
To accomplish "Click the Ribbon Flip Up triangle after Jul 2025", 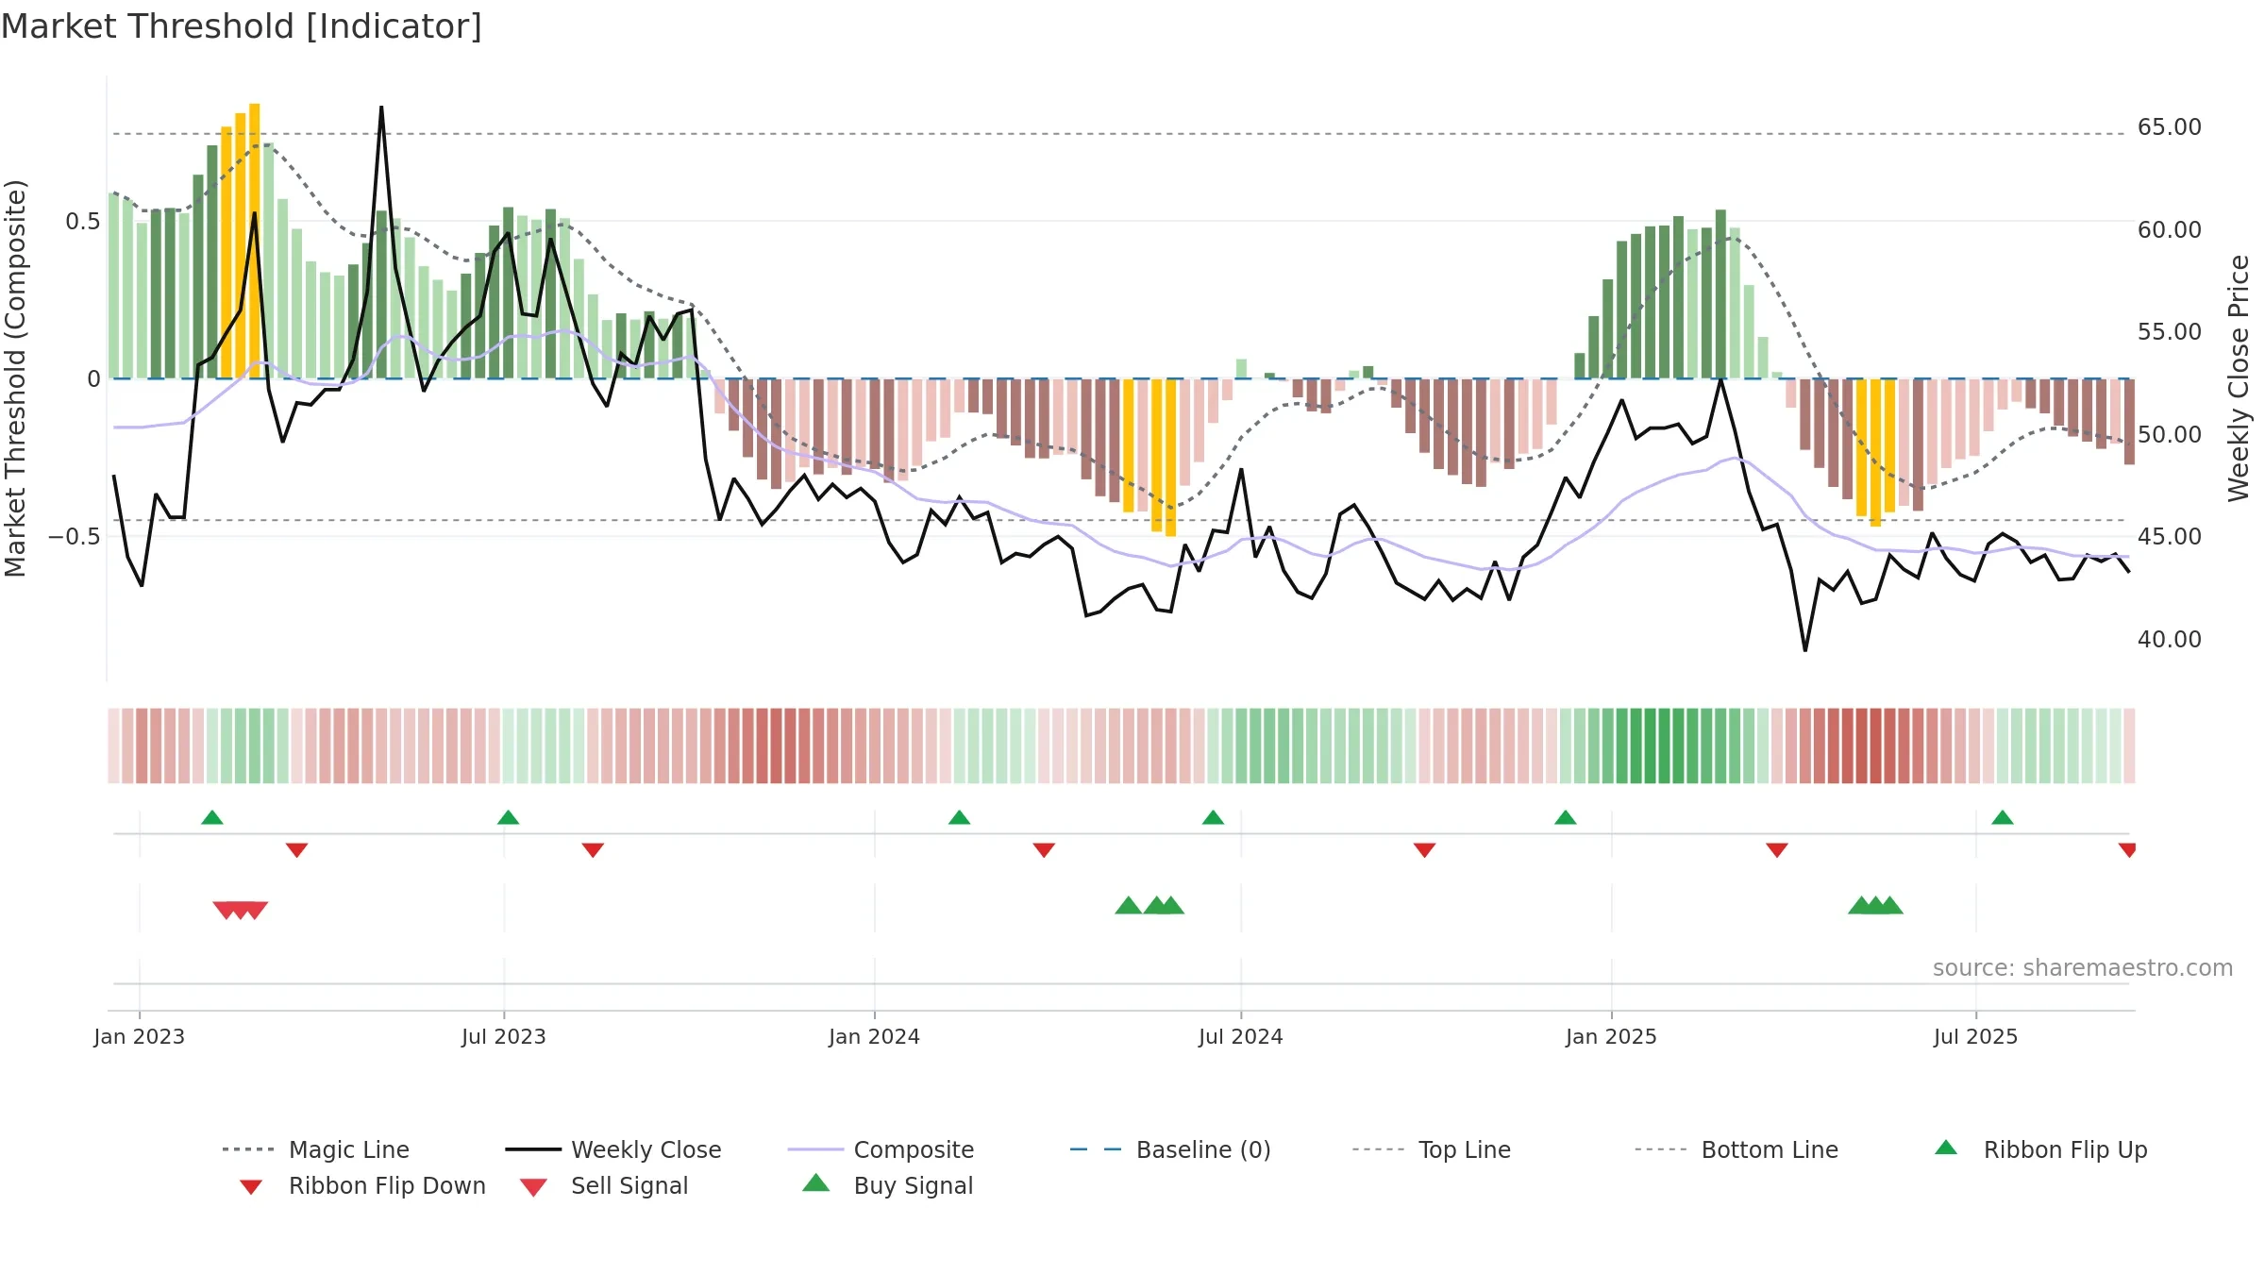I will 2003,817.
